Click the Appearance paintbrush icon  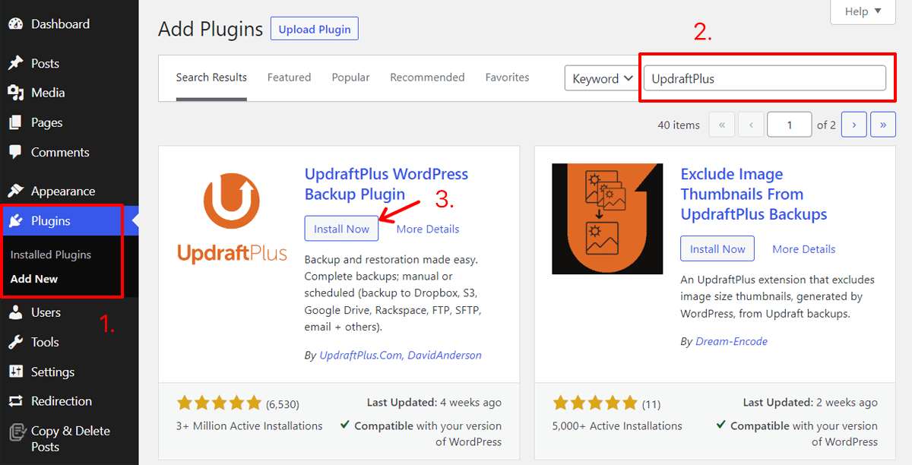[16, 191]
